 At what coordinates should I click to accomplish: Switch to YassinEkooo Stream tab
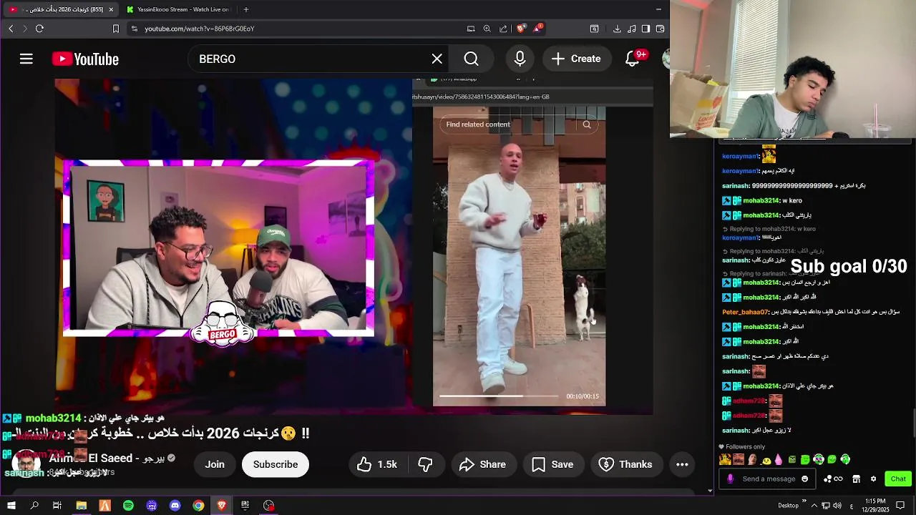(179, 9)
